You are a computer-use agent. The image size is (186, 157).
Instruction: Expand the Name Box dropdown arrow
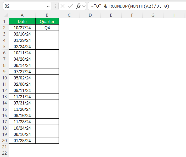coord(48,6)
